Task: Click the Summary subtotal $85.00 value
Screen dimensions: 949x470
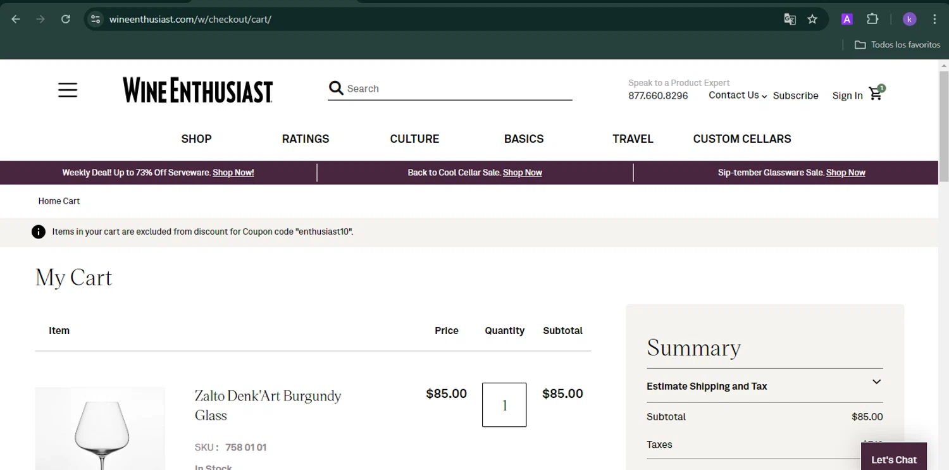Action: (x=867, y=417)
